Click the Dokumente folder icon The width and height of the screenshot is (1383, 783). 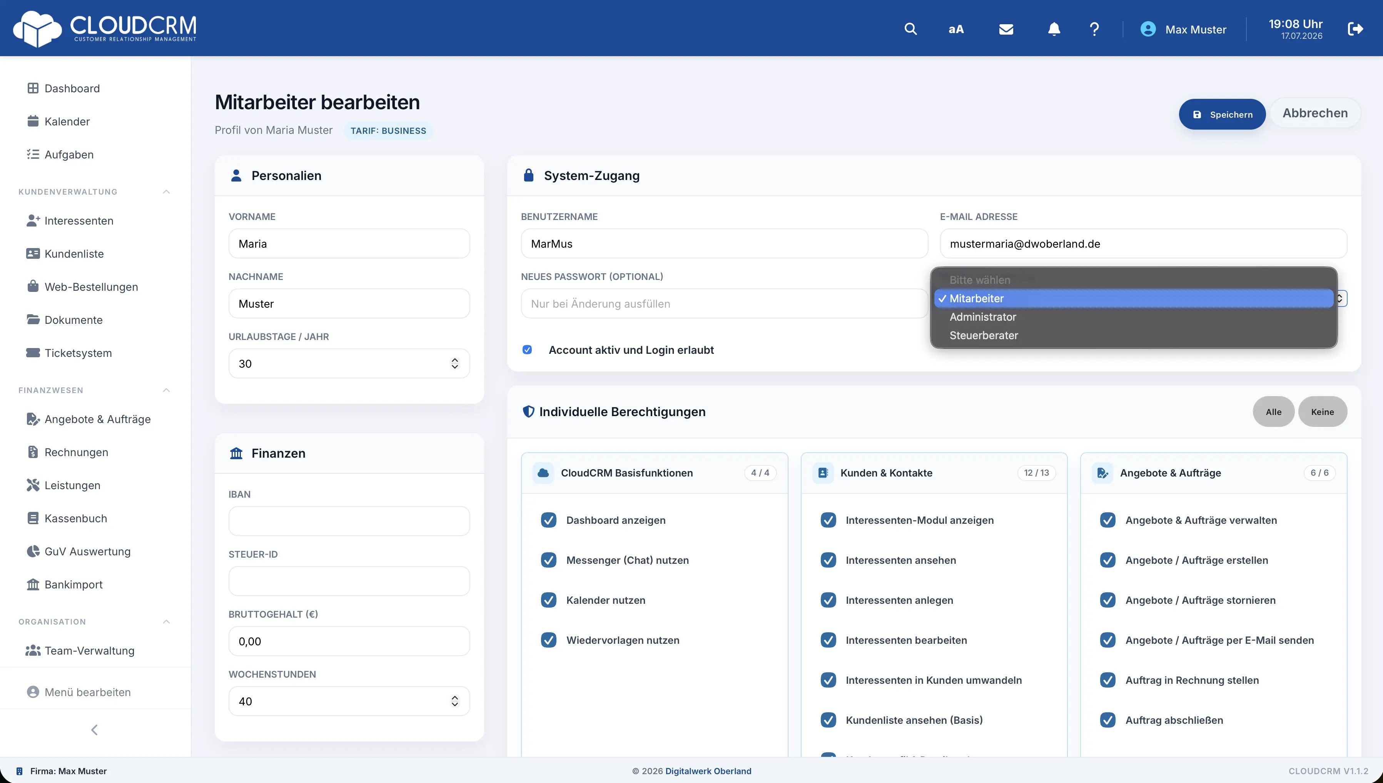[33, 320]
